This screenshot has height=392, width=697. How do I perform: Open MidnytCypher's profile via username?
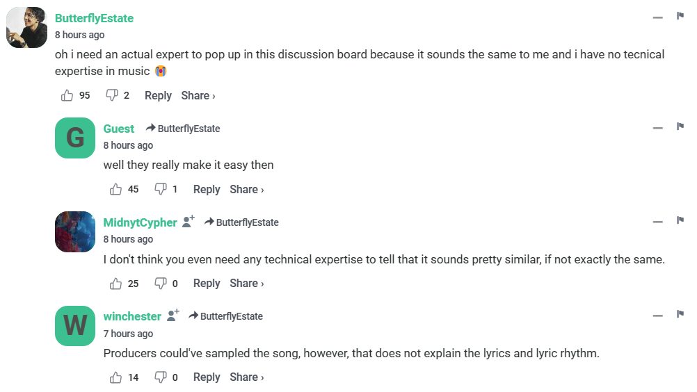[x=140, y=222]
